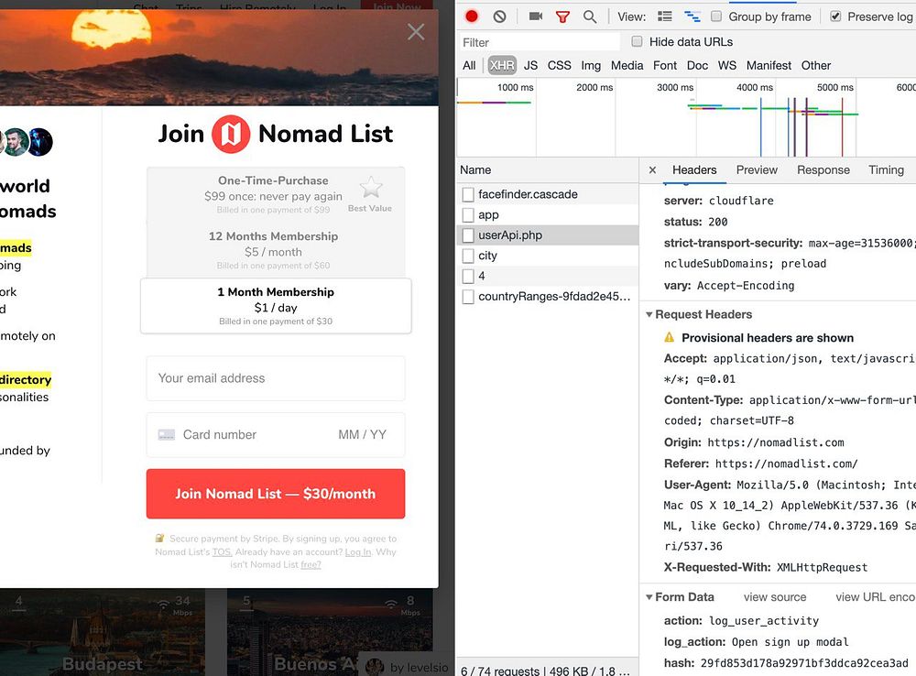Click view URL encoded link
This screenshot has width=916, height=676.
[x=875, y=597]
